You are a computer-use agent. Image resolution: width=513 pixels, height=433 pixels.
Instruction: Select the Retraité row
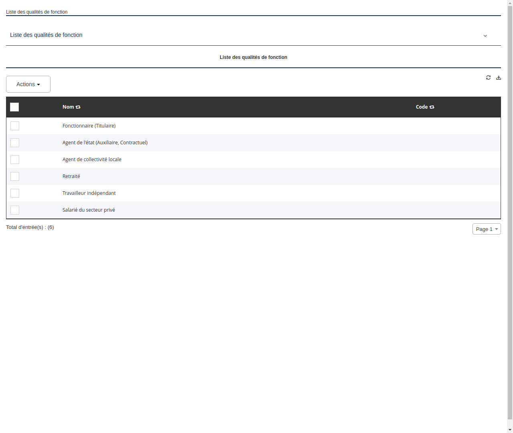(x=71, y=176)
